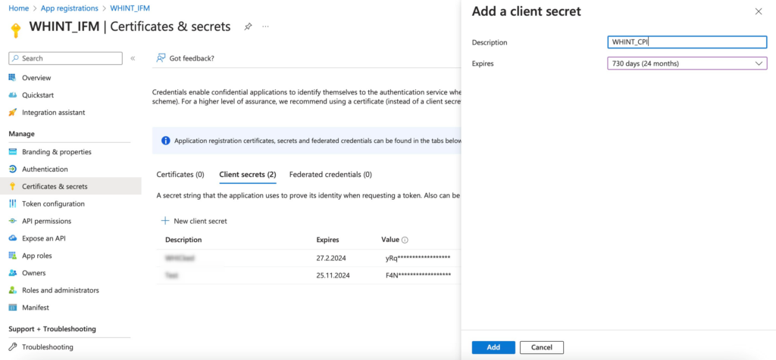
Task: Click the 25.11.2024 expiry cell
Action: point(333,275)
